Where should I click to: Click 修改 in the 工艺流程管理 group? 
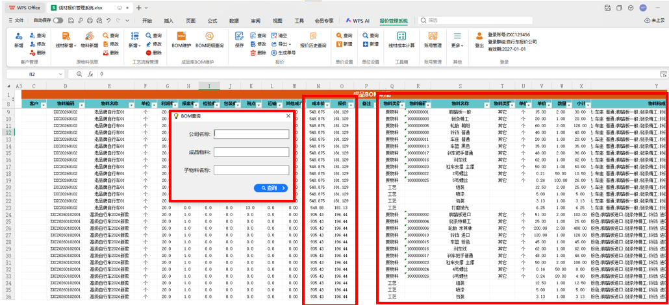pyautogui.click(x=153, y=44)
